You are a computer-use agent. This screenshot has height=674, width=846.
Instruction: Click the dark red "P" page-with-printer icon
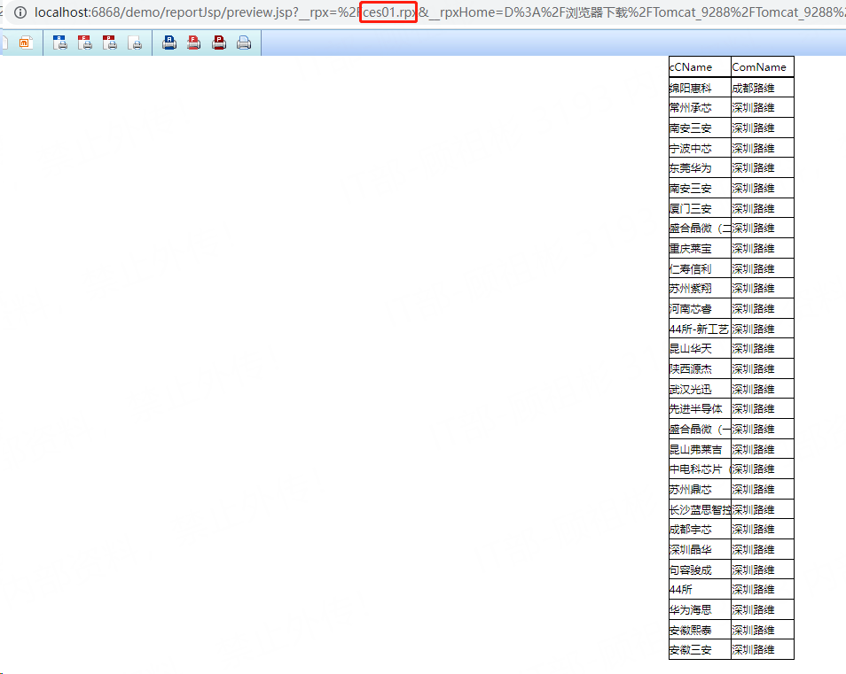tap(110, 43)
